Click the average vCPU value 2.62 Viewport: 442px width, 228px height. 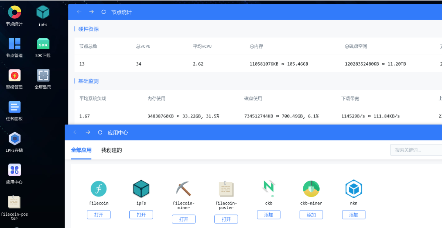coord(198,64)
